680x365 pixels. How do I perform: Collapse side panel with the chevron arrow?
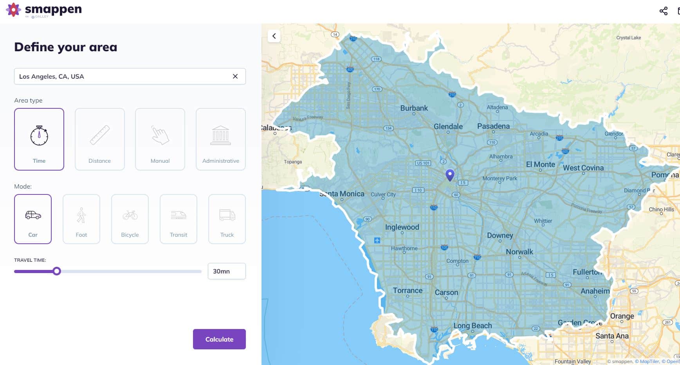[274, 36]
